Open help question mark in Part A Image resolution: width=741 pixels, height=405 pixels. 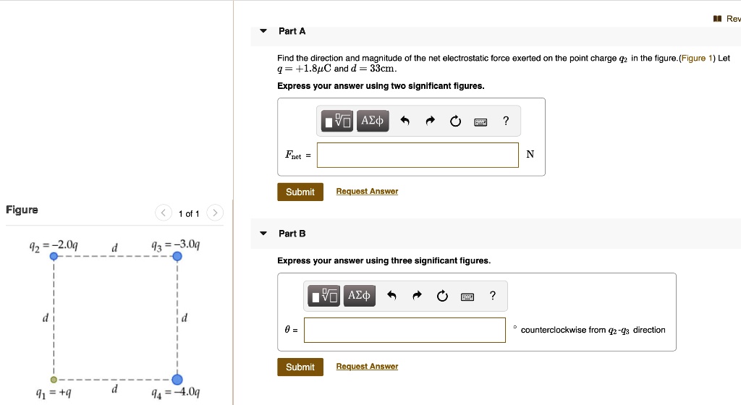pos(506,121)
